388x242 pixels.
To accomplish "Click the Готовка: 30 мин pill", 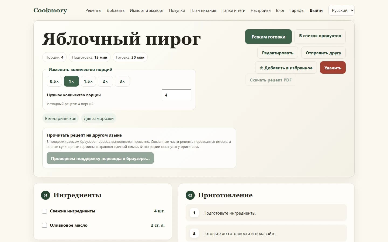I will pos(130,57).
